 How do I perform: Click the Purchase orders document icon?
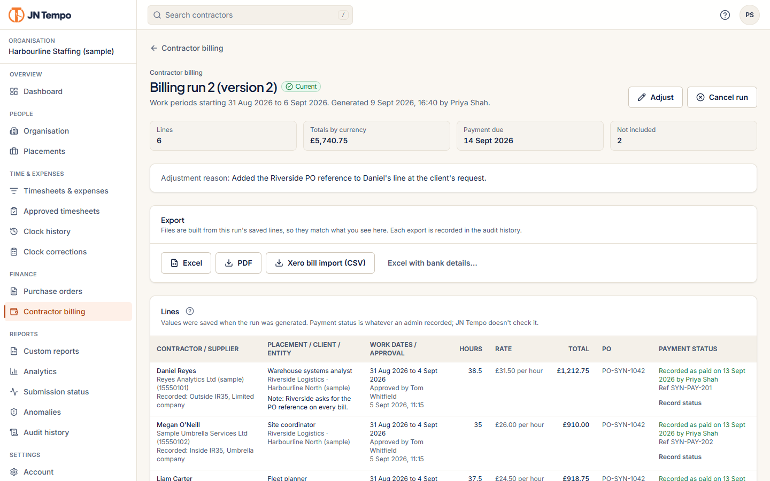pos(14,291)
